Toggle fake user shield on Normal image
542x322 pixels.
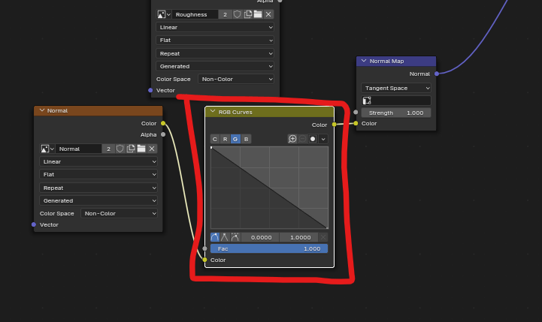120,149
